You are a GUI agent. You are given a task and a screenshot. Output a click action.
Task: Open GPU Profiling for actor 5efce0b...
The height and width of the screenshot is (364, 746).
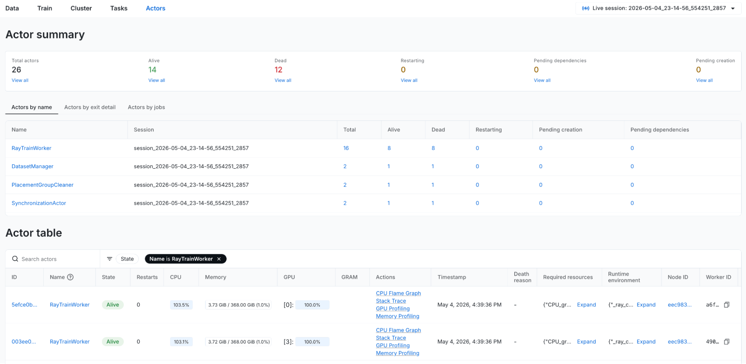click(393, 308)
